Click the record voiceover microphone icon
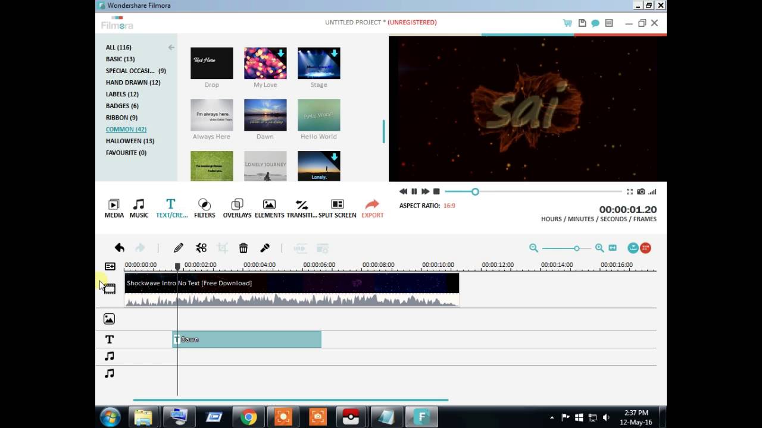Image resolution: width=762 pixels, height=428 pixels. pos(265,248)
